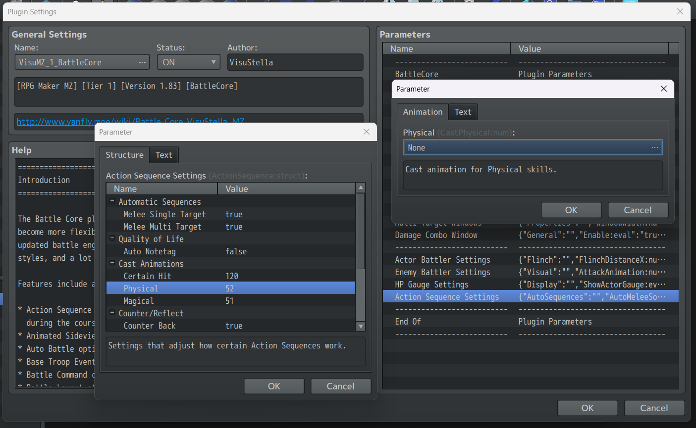Open the Text tab beside the Animation tab

(463, 112)
